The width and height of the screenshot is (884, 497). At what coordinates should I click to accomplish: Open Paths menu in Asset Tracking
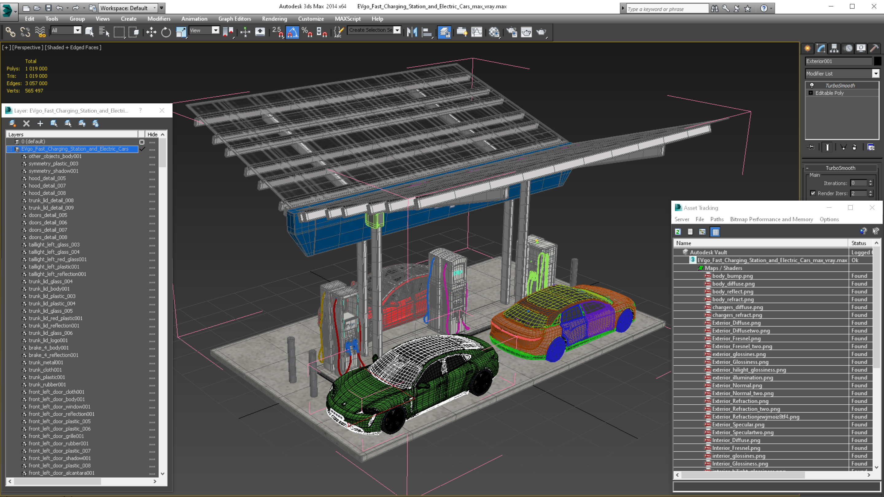[716, 219]
